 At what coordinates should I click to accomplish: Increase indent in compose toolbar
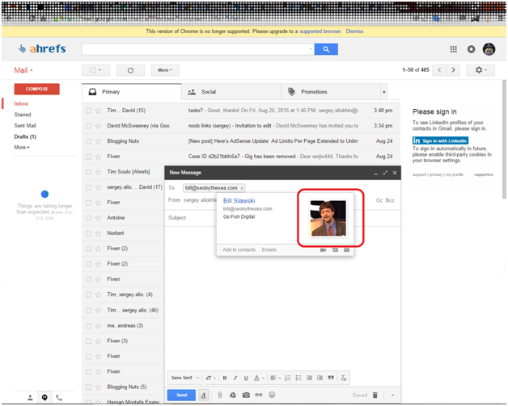pos(320,378)
